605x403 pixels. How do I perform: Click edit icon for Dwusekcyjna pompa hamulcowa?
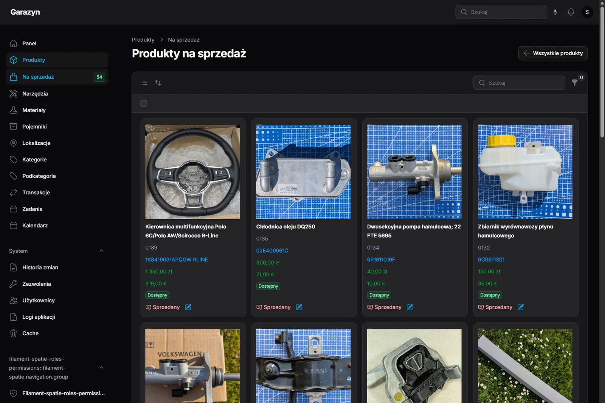[410, 307]
